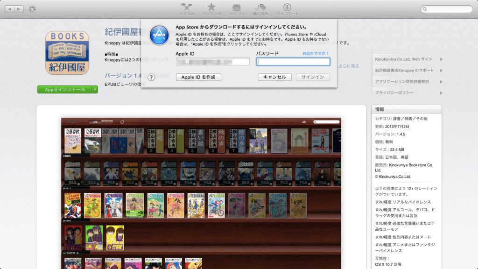Screen dimensions: 478x269
Task: Click the まれ/軽度 リアルなバイオレンス text
Action: click(x=403, y=202)
